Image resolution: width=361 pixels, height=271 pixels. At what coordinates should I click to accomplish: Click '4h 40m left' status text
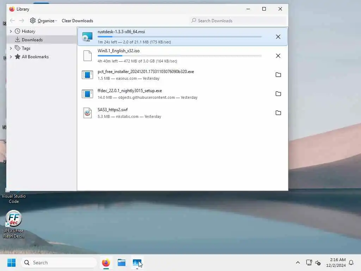(x=108, y=61)
